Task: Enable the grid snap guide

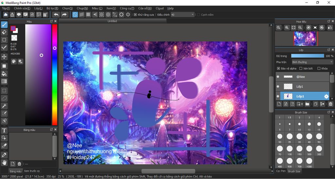Action: pyautogui.click(x=88, y=14)
